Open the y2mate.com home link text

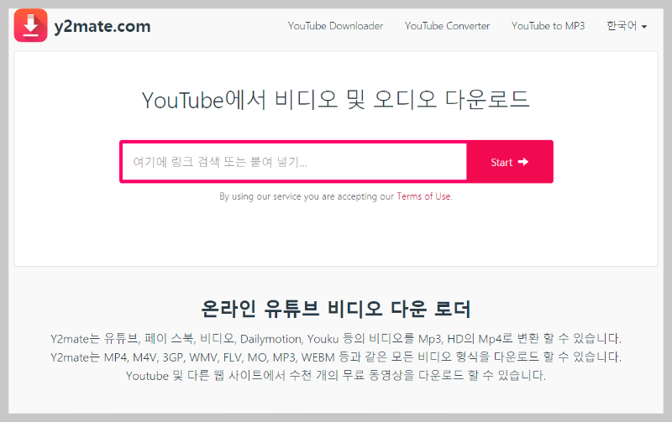tap(102, 27)
